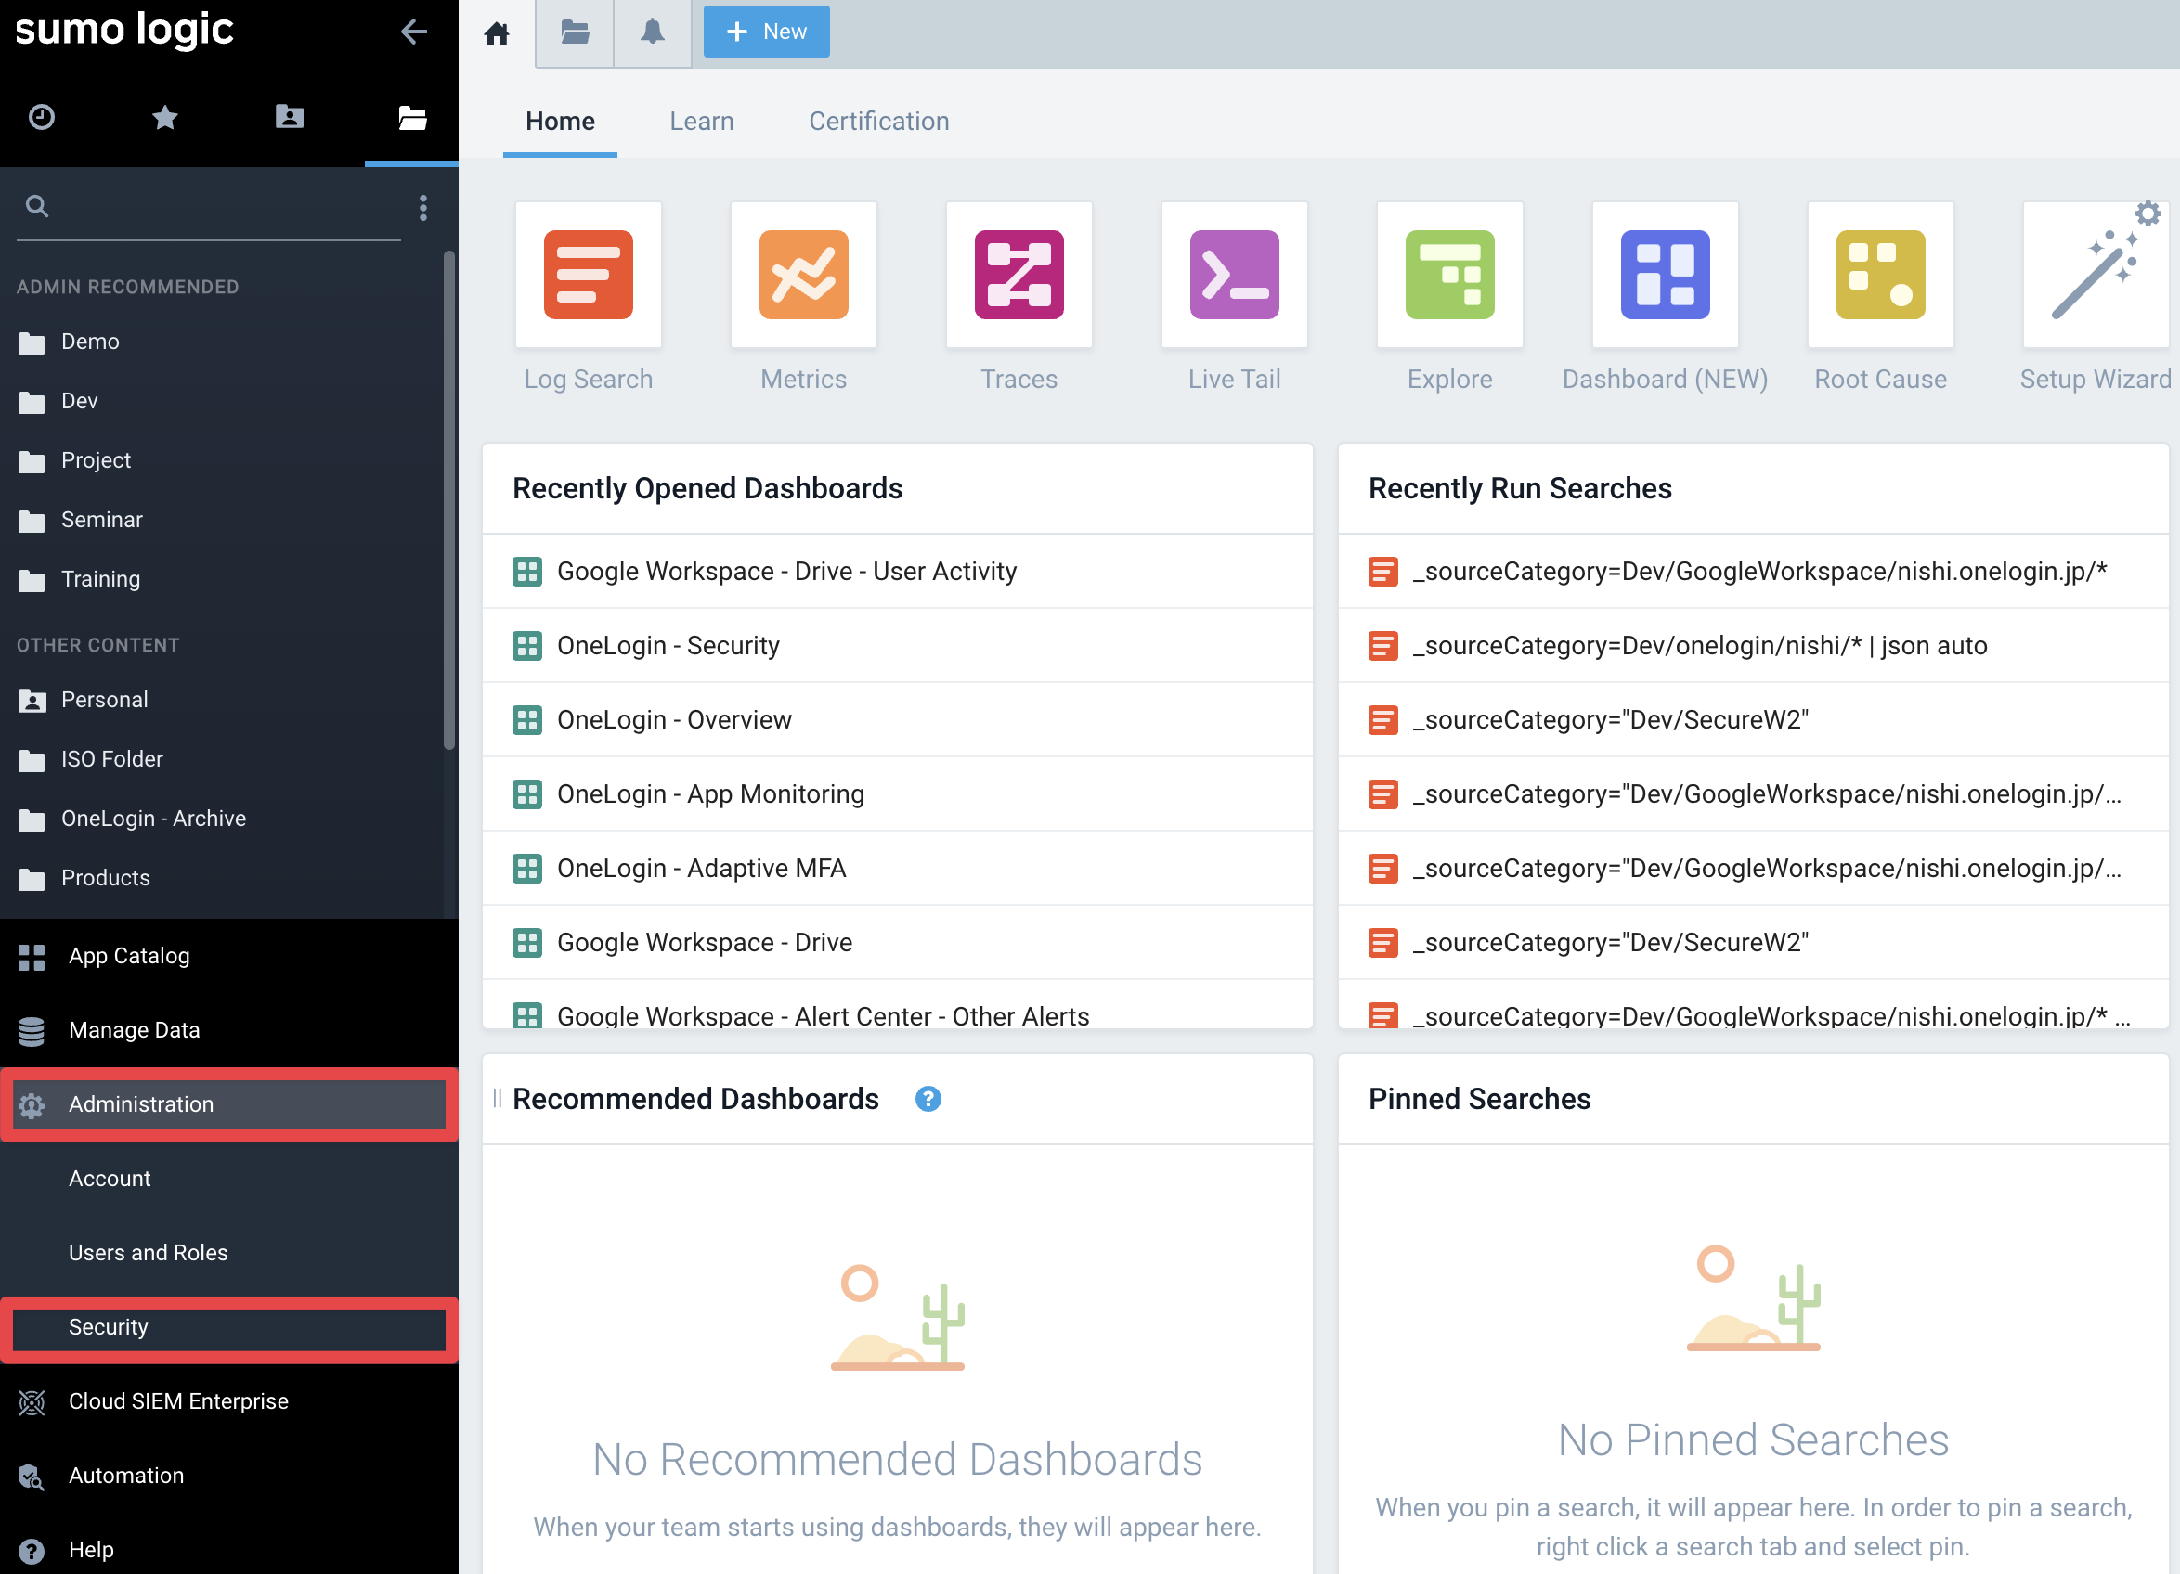Screen dimensions: 2180x1574
Task: Open the sidebar three-dot options menu
Action: tap(423, 208)
